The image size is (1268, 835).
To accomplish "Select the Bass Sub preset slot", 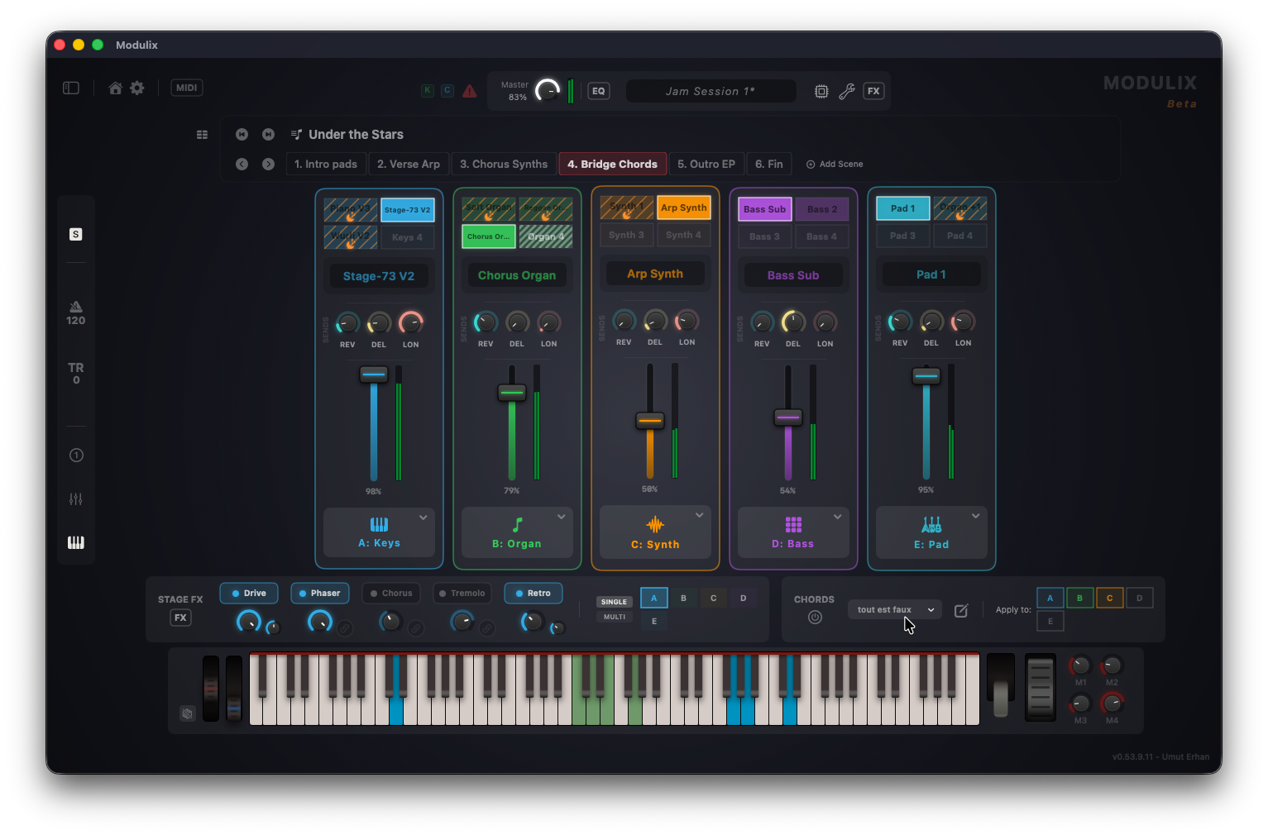I will [x=765, y=209].
